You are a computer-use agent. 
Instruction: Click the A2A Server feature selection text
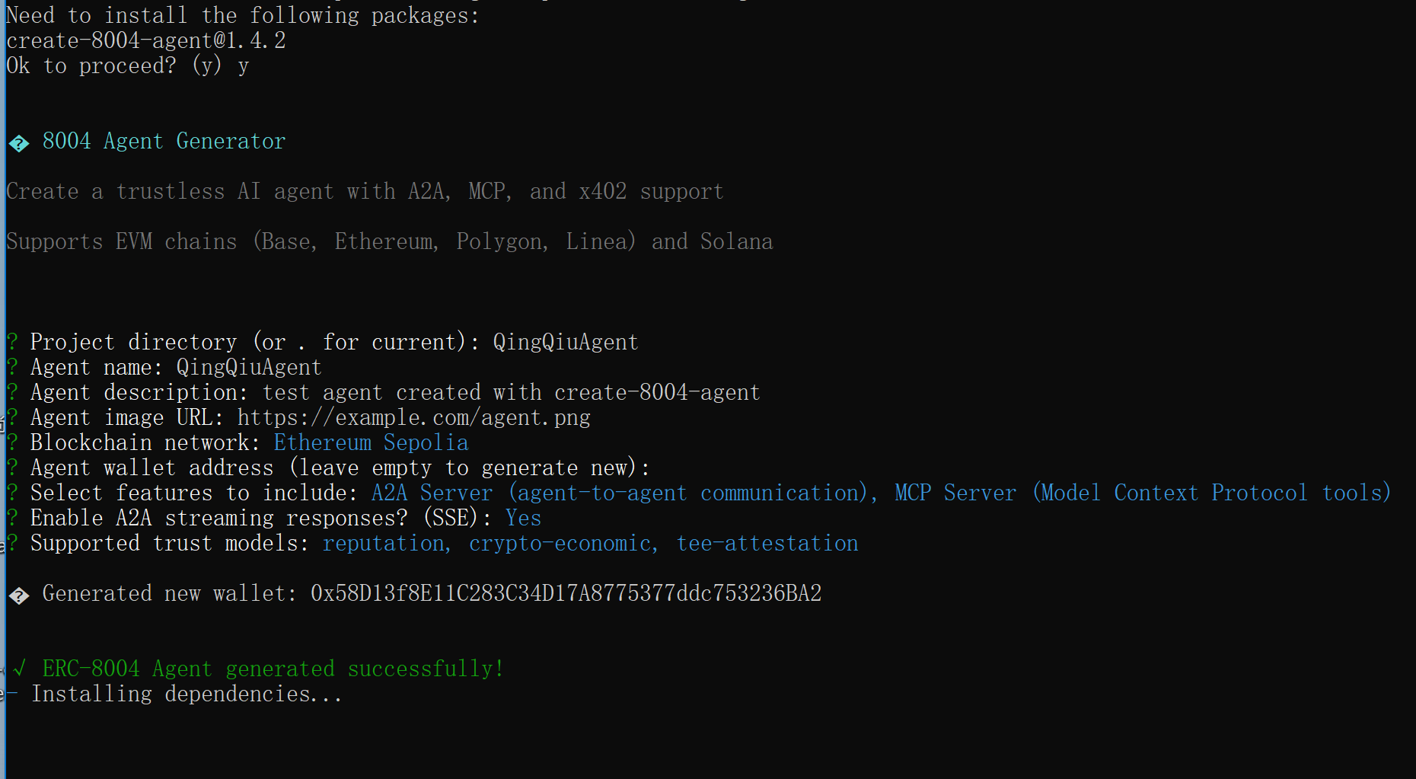620,493
